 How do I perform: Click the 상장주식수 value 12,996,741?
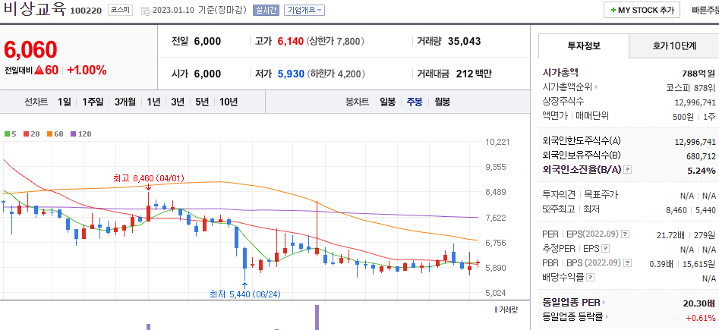[695, 102]
